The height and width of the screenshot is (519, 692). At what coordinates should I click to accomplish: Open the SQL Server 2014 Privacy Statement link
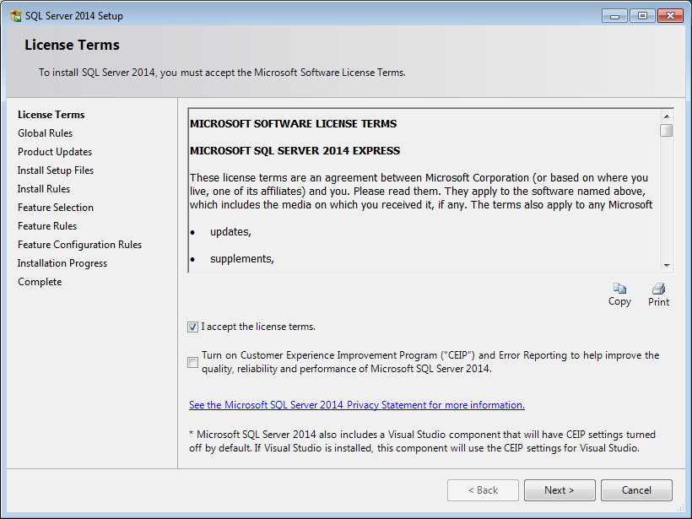point(357,405)
